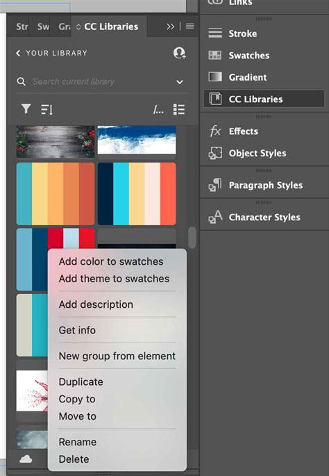Click the Object Styles label
Screen dimensions: 329x476
258,153
